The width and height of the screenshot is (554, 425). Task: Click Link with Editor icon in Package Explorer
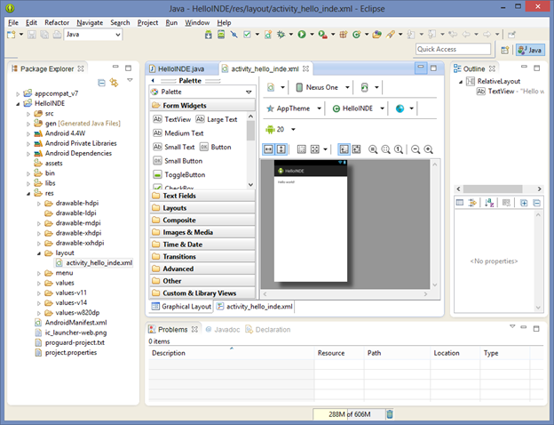114,83
